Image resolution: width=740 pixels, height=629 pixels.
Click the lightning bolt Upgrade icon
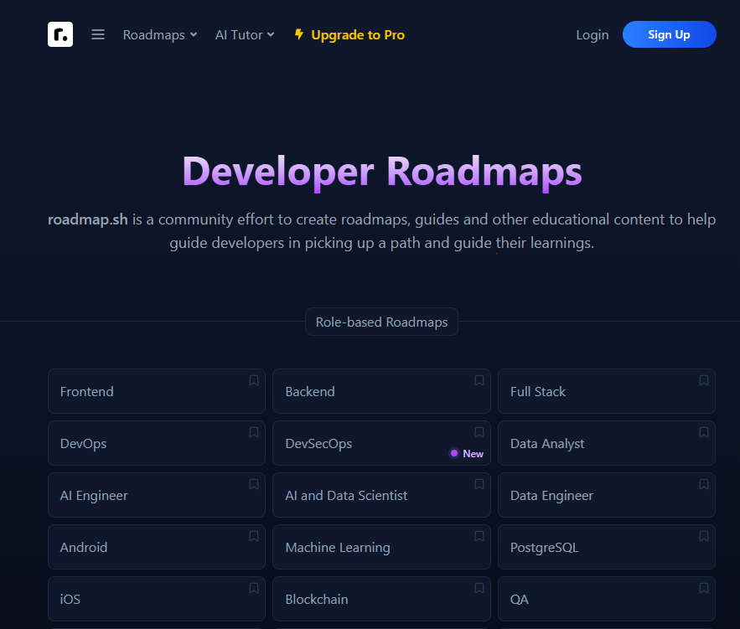point(298,34)
